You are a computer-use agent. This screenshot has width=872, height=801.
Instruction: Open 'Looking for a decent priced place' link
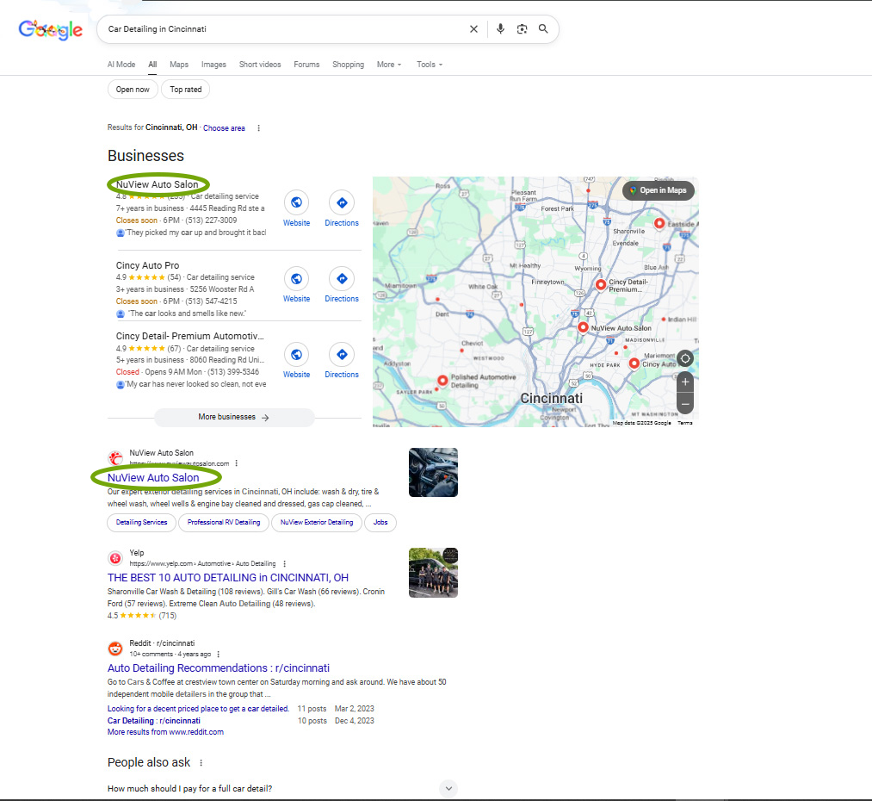(199, 709)
